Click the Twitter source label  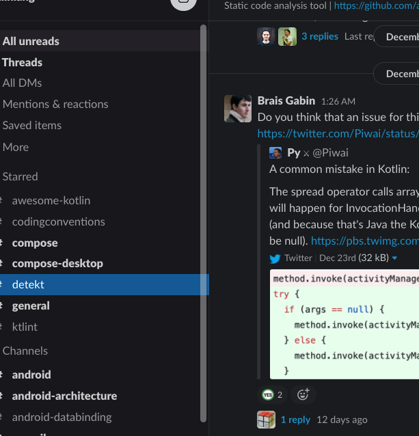point(298,258)
